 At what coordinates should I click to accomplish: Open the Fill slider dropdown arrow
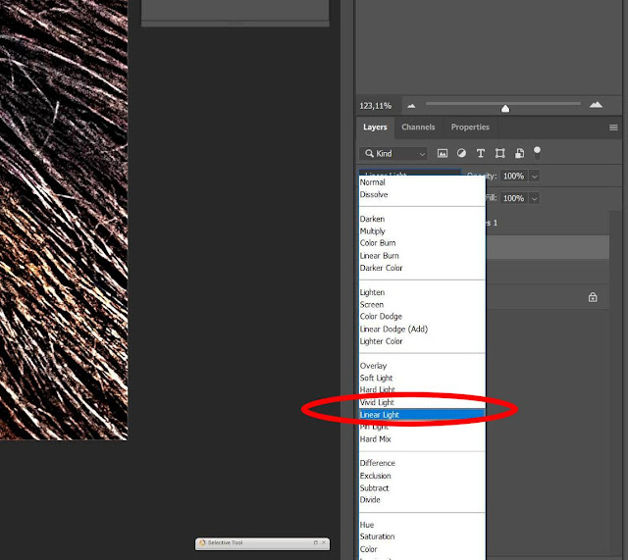tap(534, 198)
